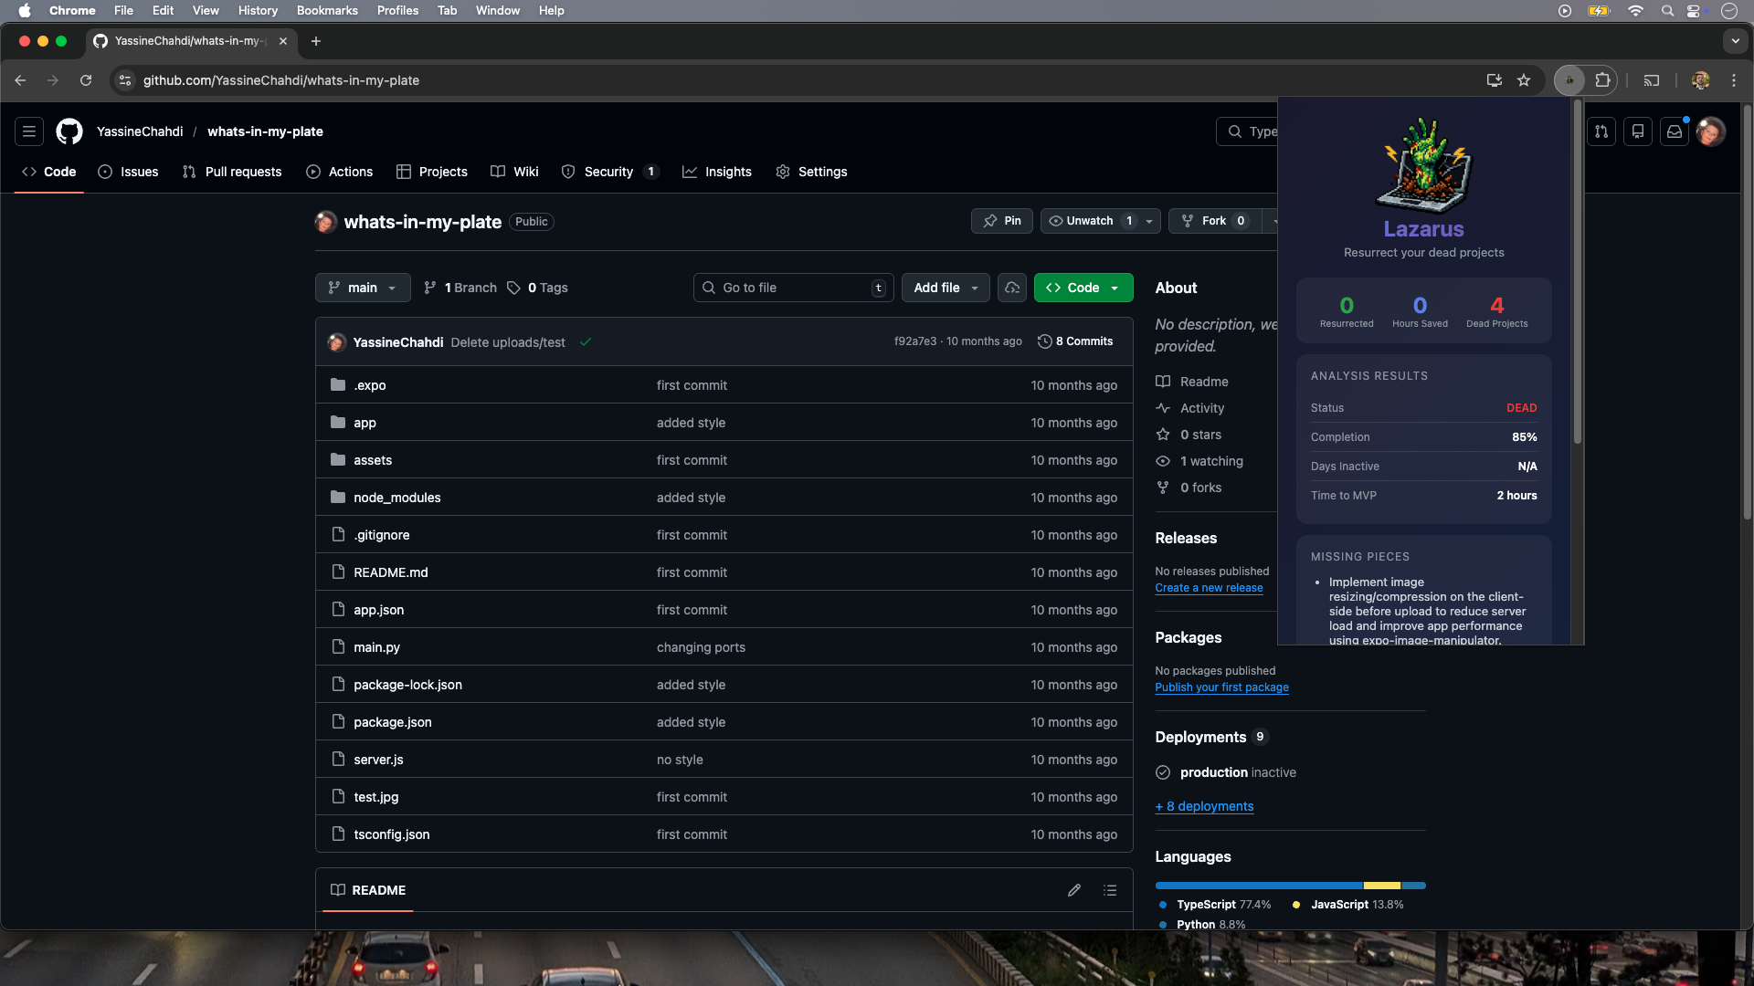Click the TypeScript segment of the languages bar
Image resolution: width=1754 pixels, height=986 pixels.
point(1258,886)
